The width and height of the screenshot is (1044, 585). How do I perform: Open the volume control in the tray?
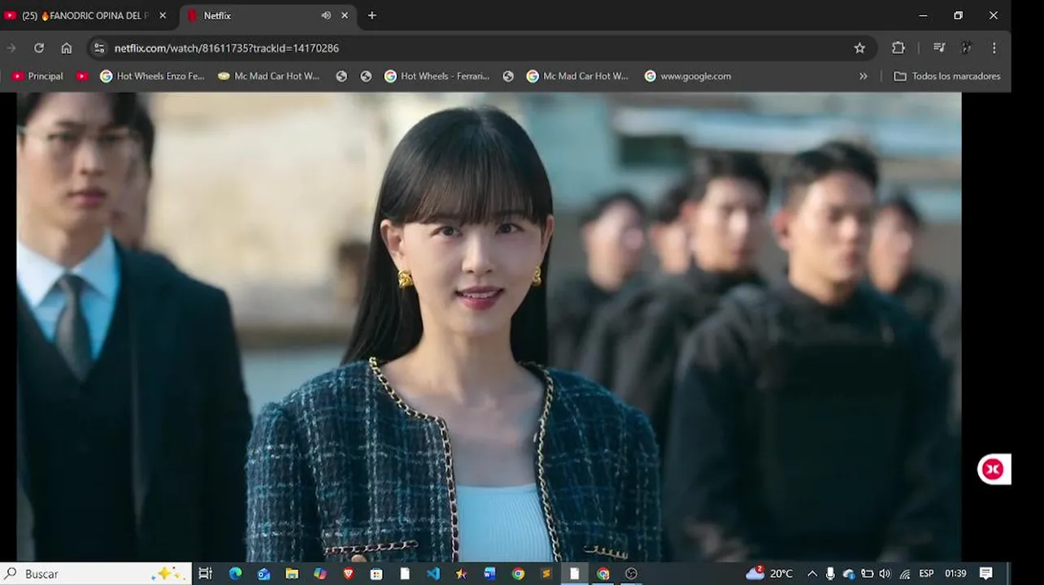click(x=885, y=574)
